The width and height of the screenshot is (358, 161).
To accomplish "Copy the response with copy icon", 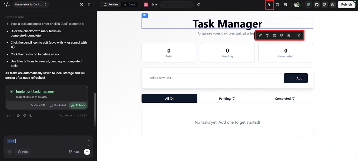I will tap(31, 116).
